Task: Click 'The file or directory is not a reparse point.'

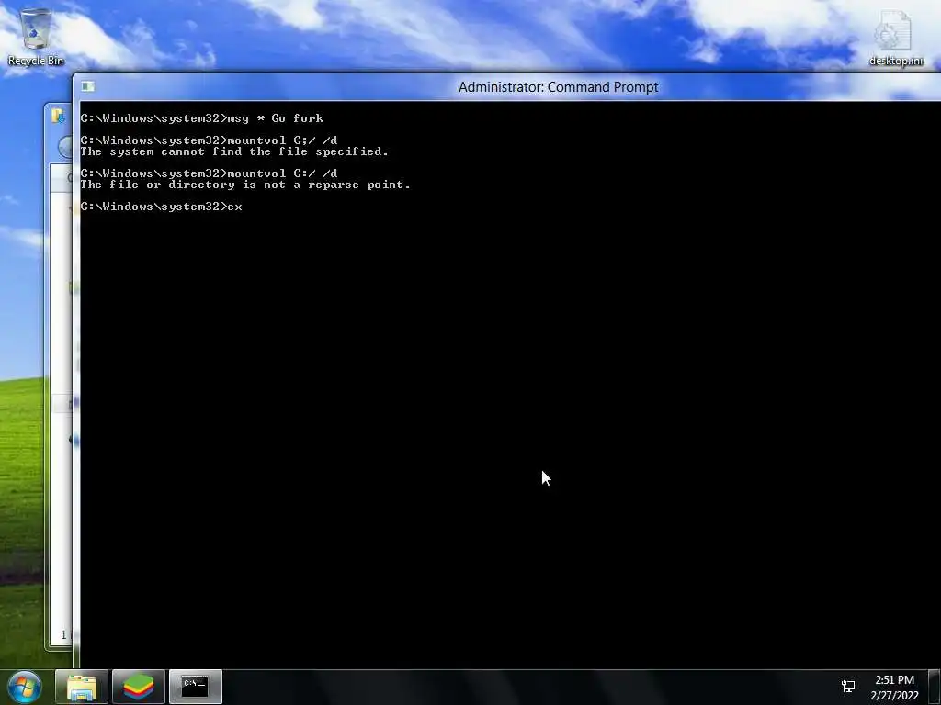Action: [245, 185]
